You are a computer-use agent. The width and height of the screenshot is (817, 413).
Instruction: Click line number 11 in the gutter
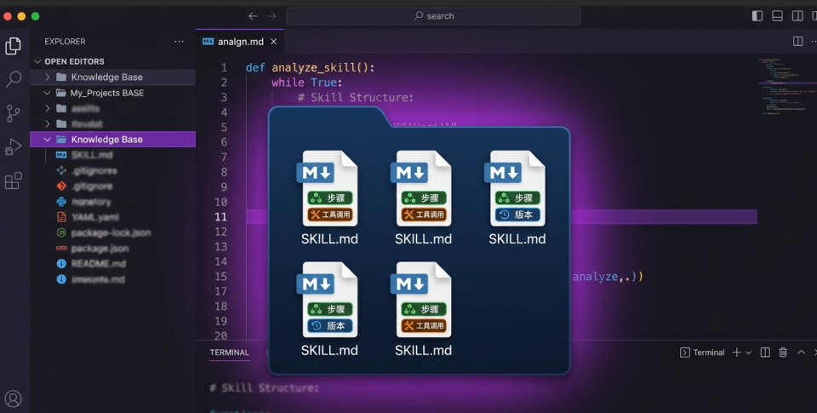[x=221, y=217]
